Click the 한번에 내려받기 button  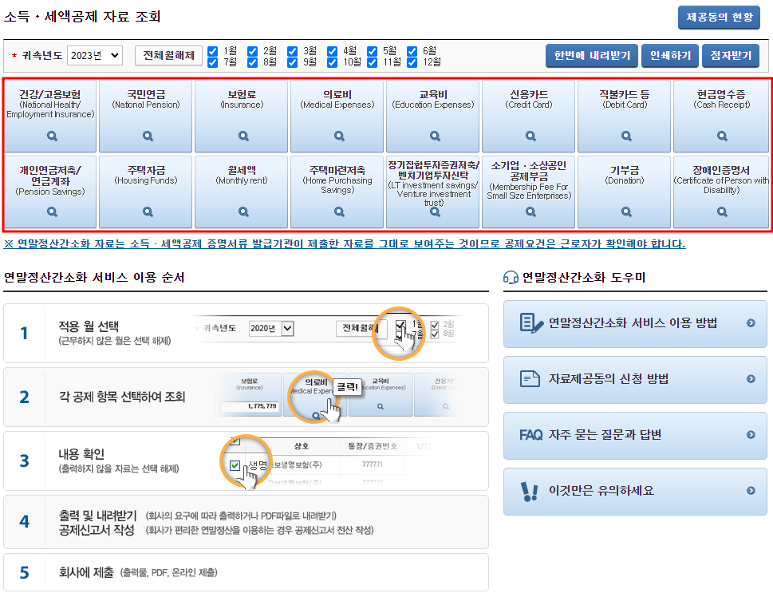click(x=595, y=54)
